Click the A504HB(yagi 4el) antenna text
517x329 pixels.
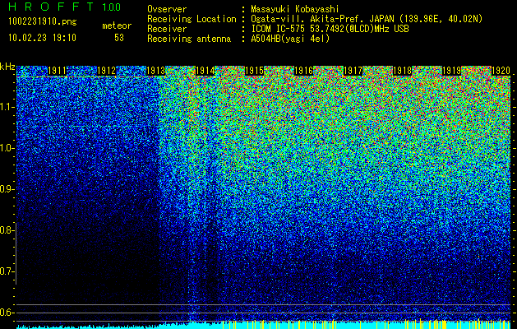290,39
